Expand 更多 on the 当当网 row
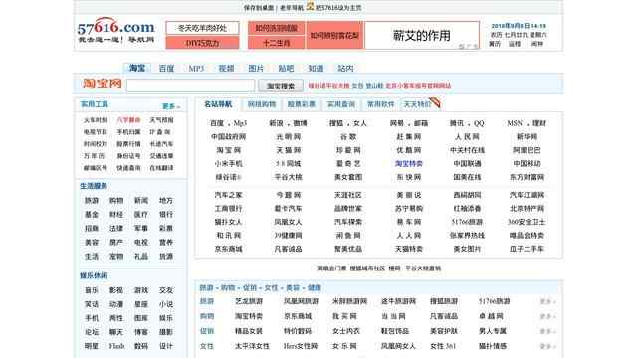This screenshot has width=637, height=358. 547,316
